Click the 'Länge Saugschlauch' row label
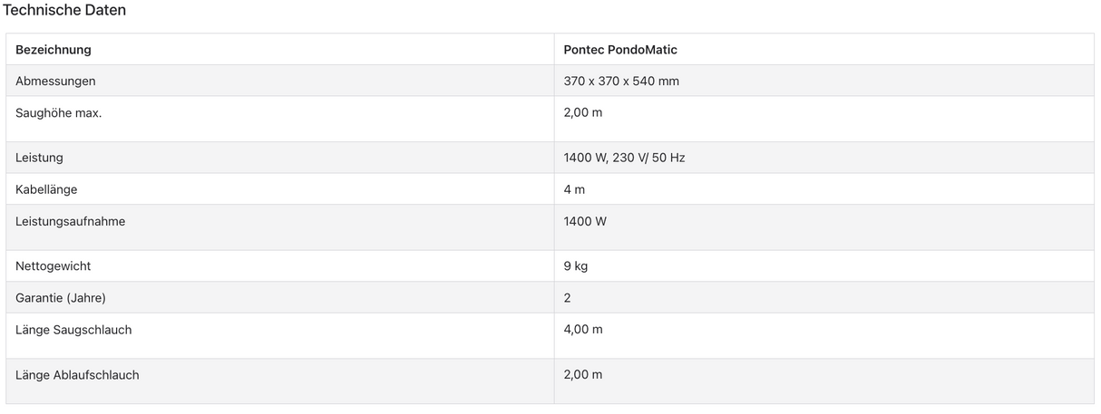This screenshot has height=414, width=1101. coord(73,330)
